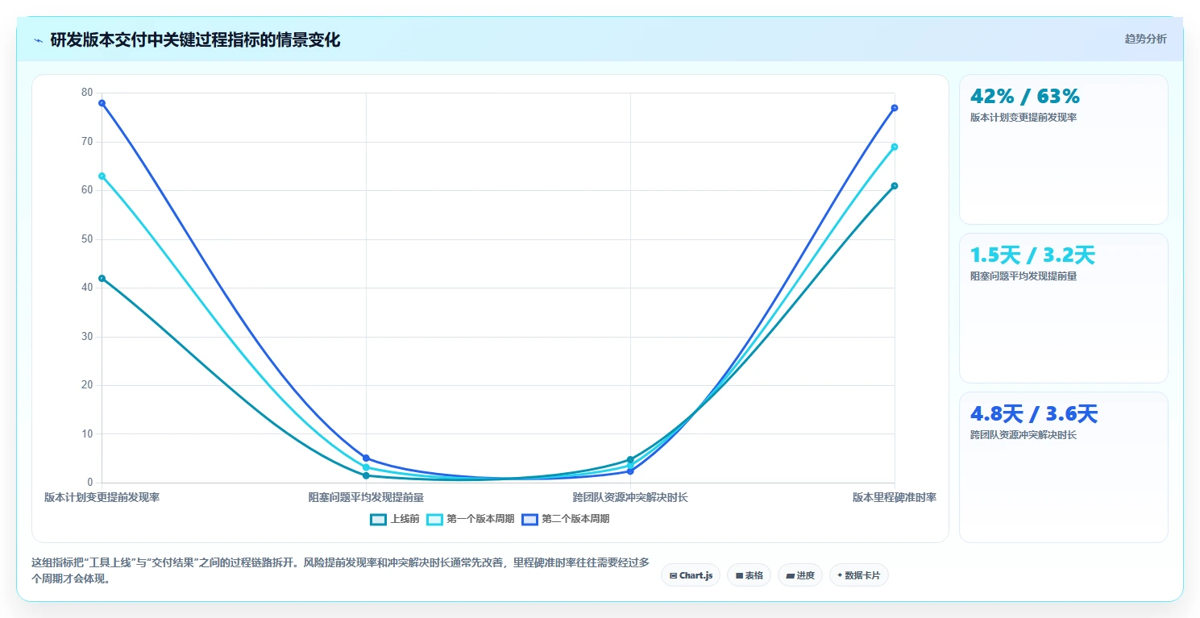Click the 第一个版本周期 point at 版本里程碑准时率 (69)
The height and width of the screenshot is (618, 1200).
point(895,147)
